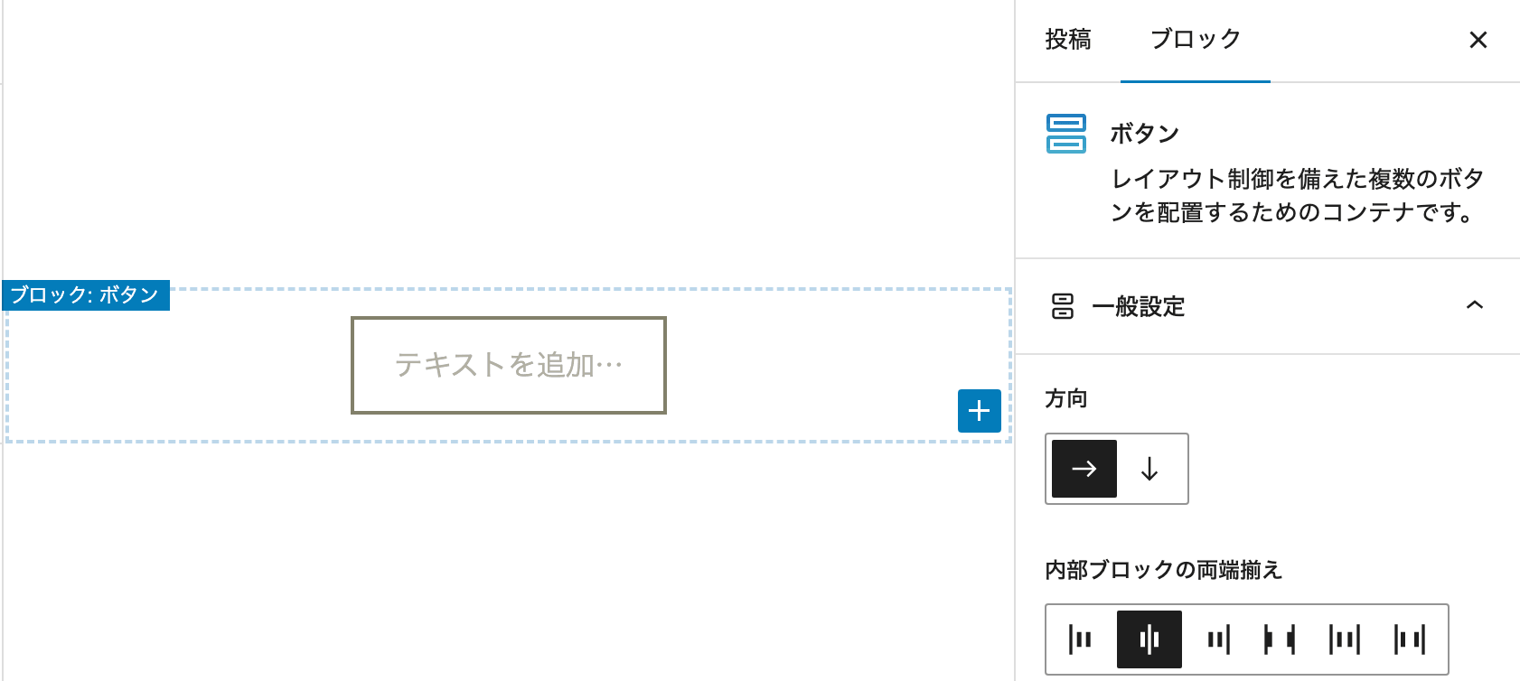Click the テキストを追加 button placeholder
This screenshot has height=681, width=1520.
tap(509, 365)
